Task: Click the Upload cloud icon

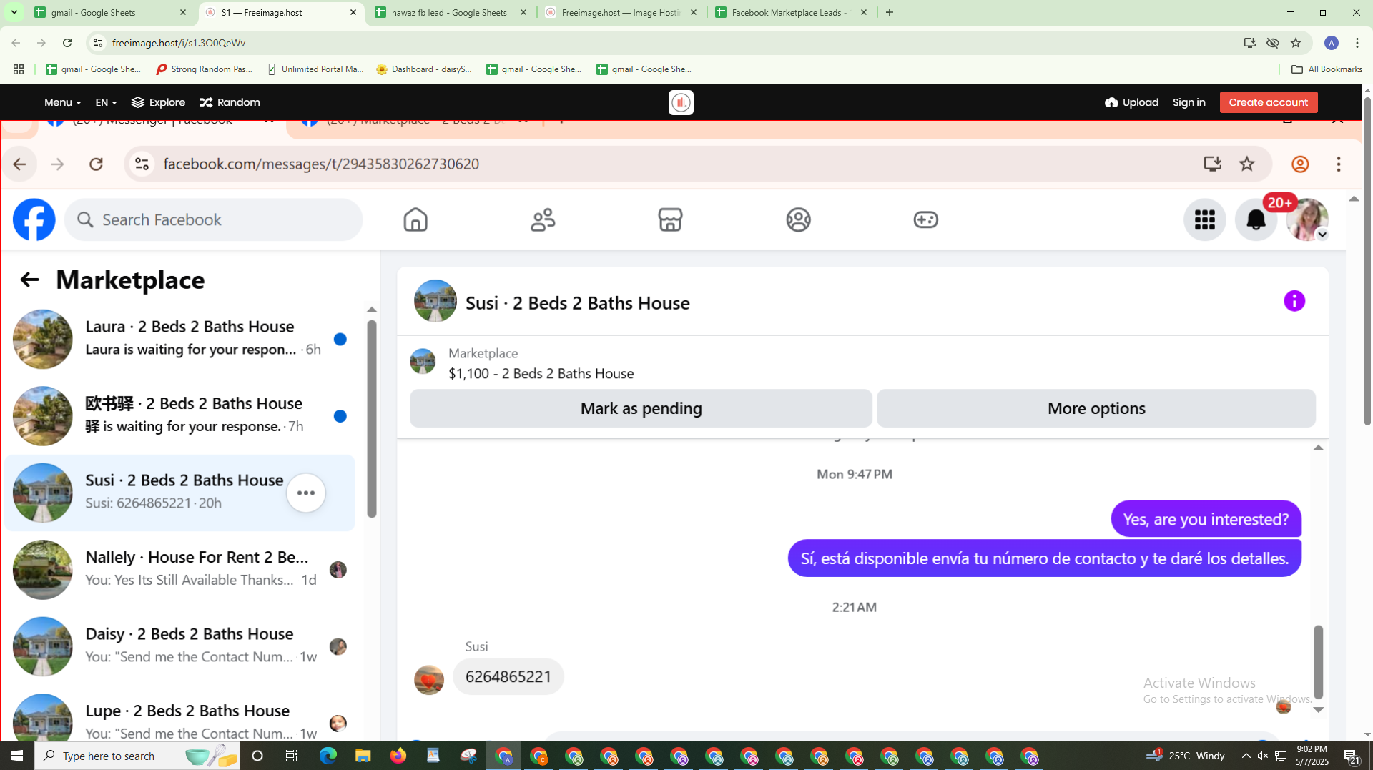Action: [1111, 102]
